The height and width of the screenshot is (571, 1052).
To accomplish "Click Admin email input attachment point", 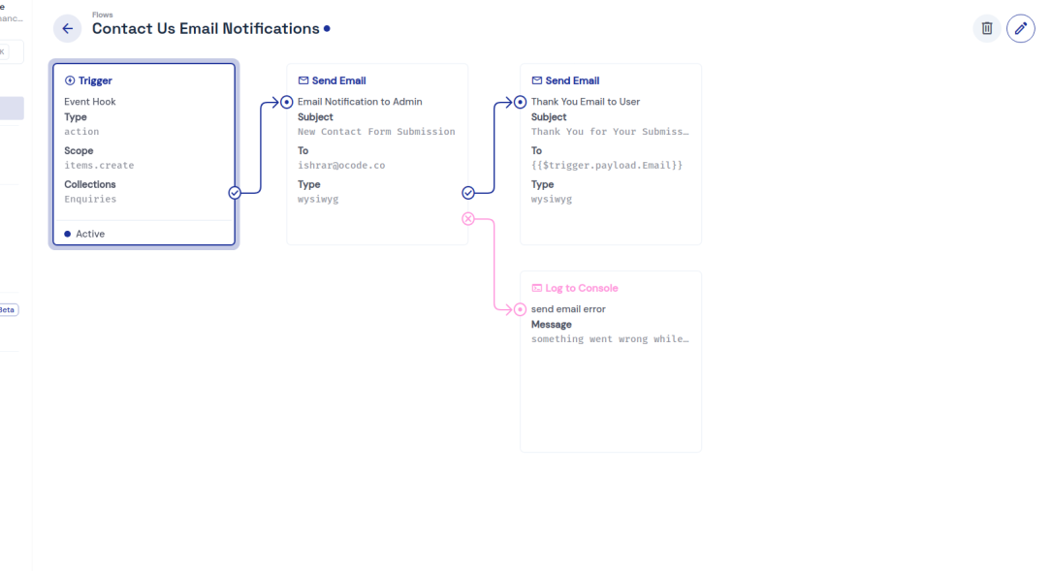I will [x=287, y=102].
